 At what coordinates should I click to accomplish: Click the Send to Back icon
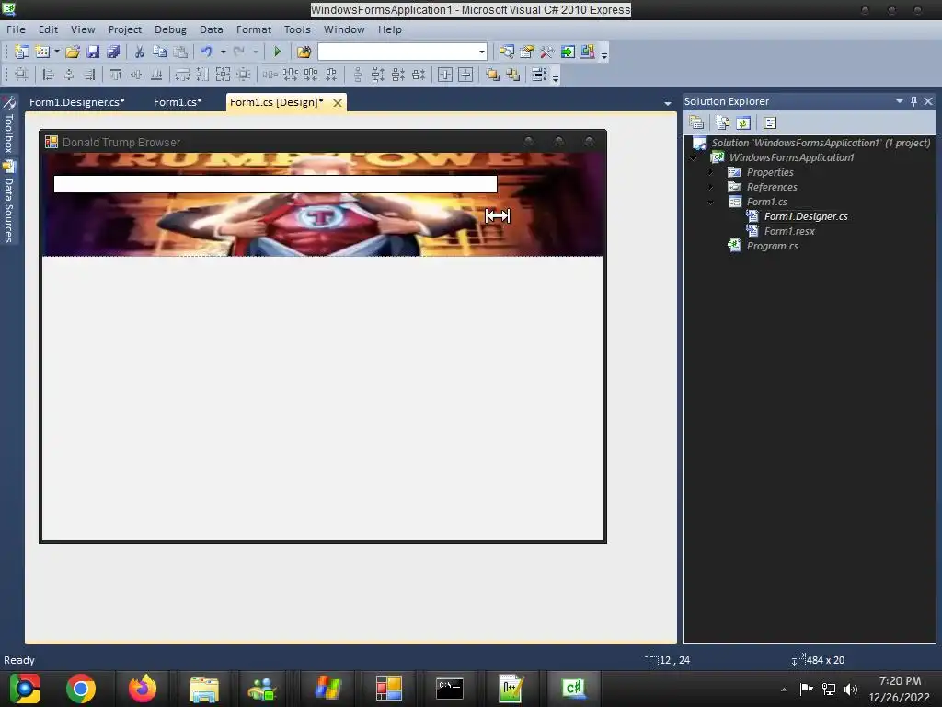point(513,75)
